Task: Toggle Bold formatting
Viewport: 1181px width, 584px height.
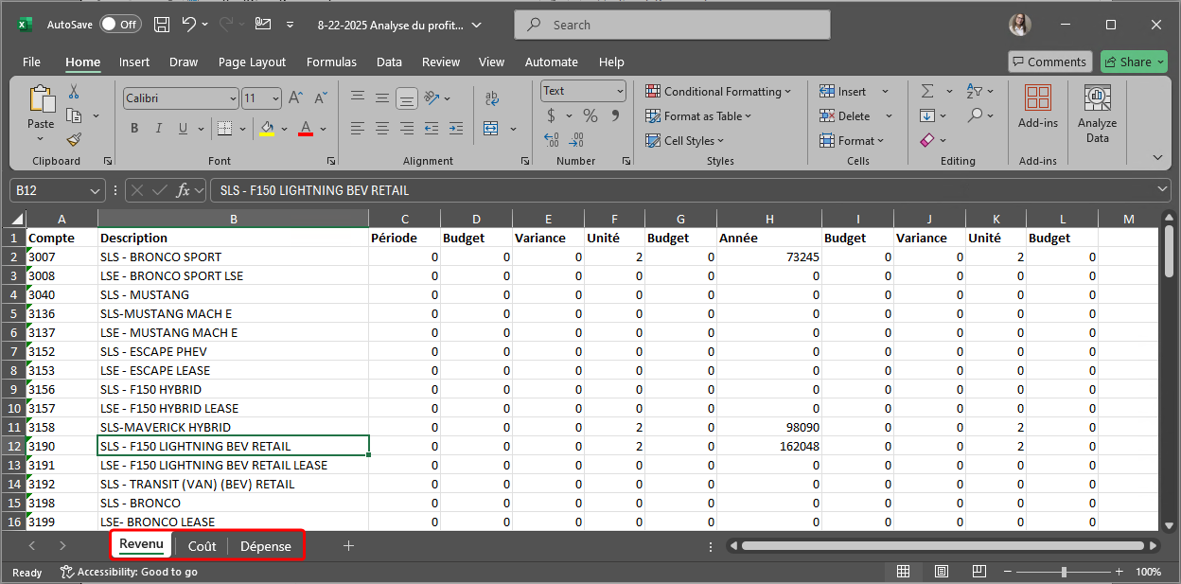Action: (134, 129)
